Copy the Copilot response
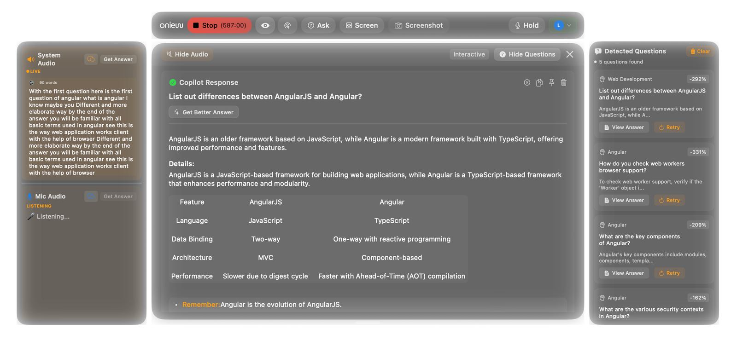 point(539,82)
